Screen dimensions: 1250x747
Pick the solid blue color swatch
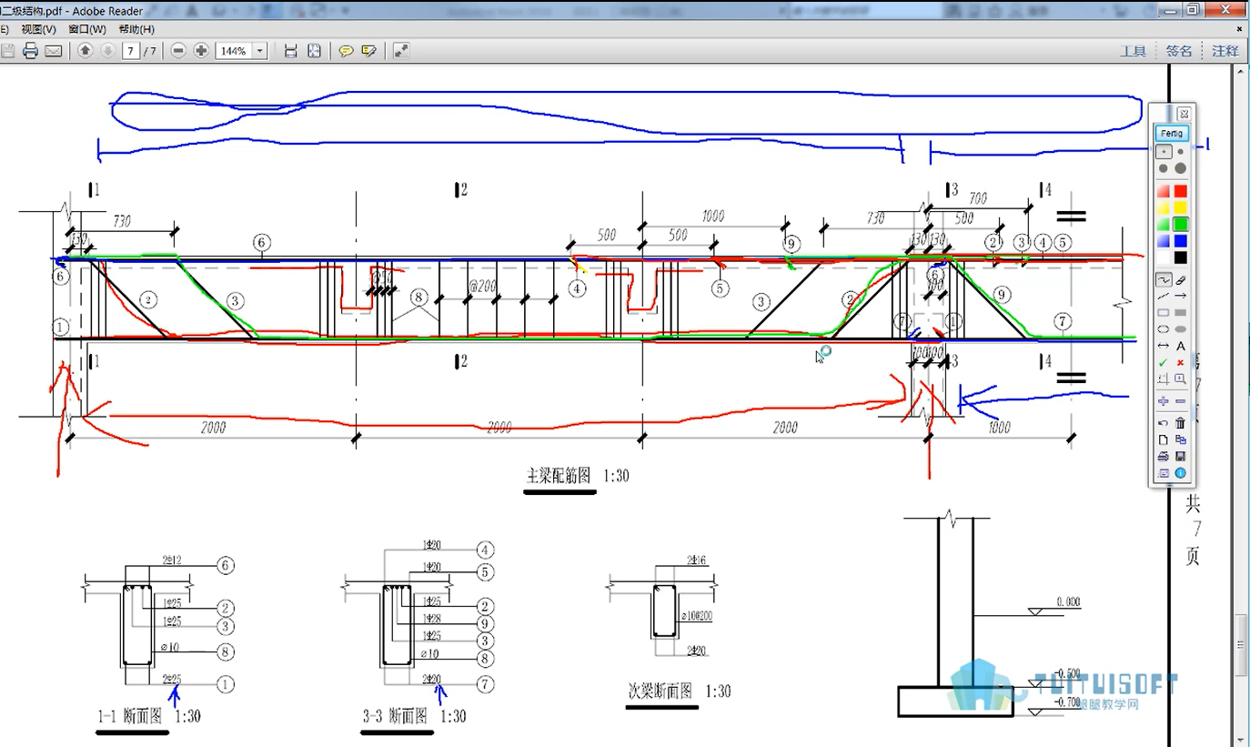click(1180, 241)
